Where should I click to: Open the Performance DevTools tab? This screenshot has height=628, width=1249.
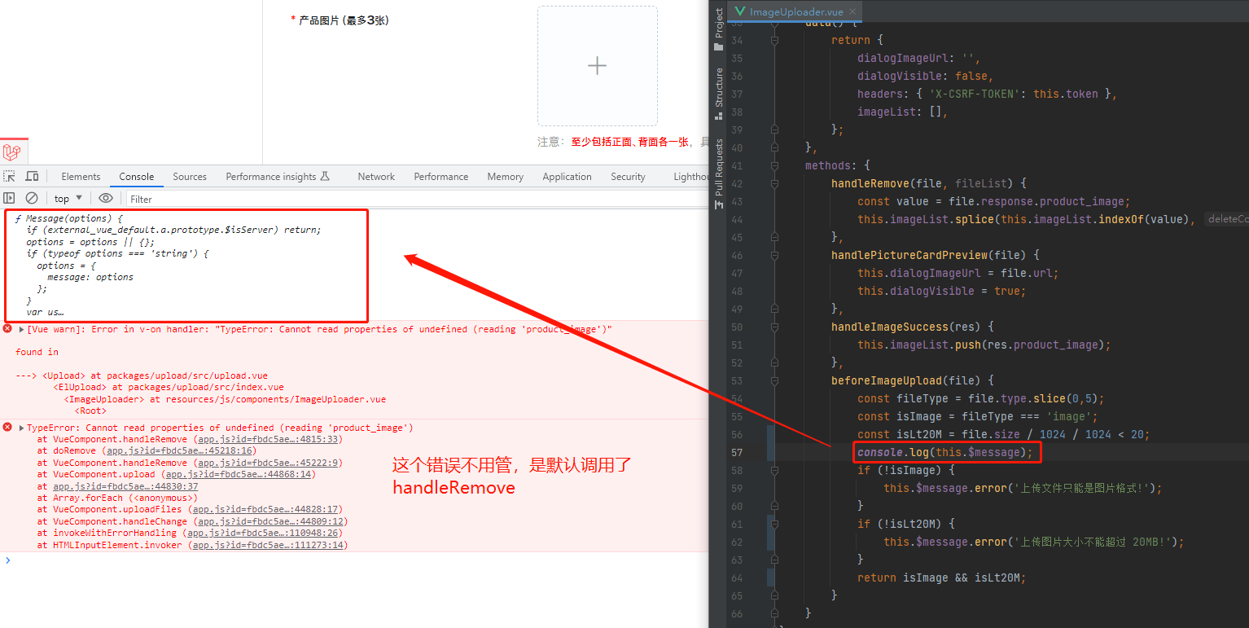(441, 176)
